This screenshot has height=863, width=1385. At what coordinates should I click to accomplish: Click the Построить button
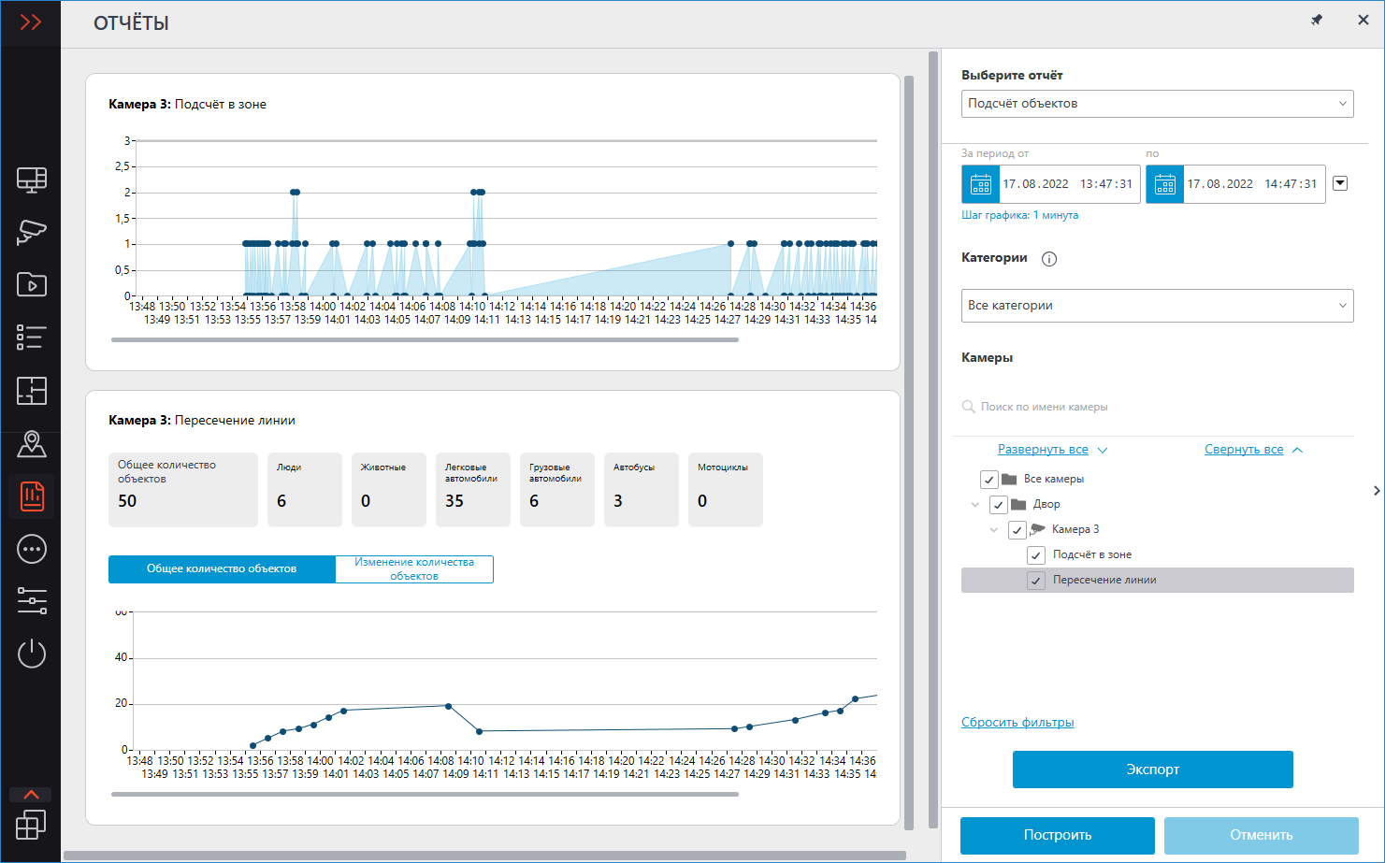pos(1058,835)
